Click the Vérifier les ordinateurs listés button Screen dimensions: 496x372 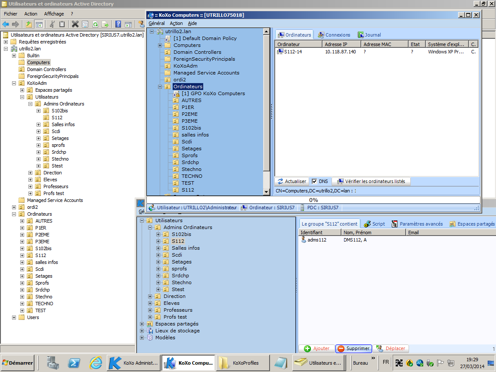pos(372,181)
